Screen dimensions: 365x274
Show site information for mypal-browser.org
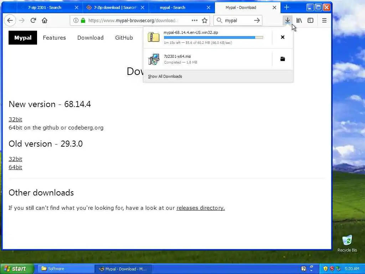coord(76,20)
